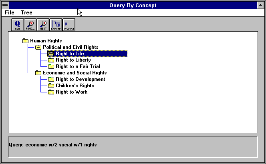Viewport: 266px width, 164px height.
Task: Collapse the Economic and Social Rights folder
Action: point(38,73)
